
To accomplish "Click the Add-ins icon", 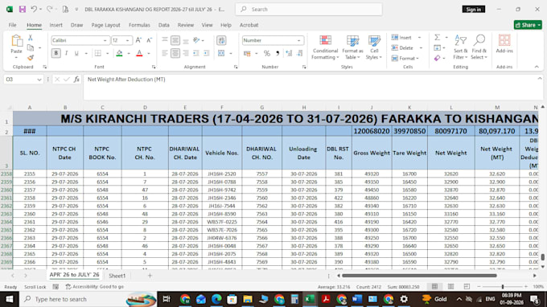I will pos(504,43).
